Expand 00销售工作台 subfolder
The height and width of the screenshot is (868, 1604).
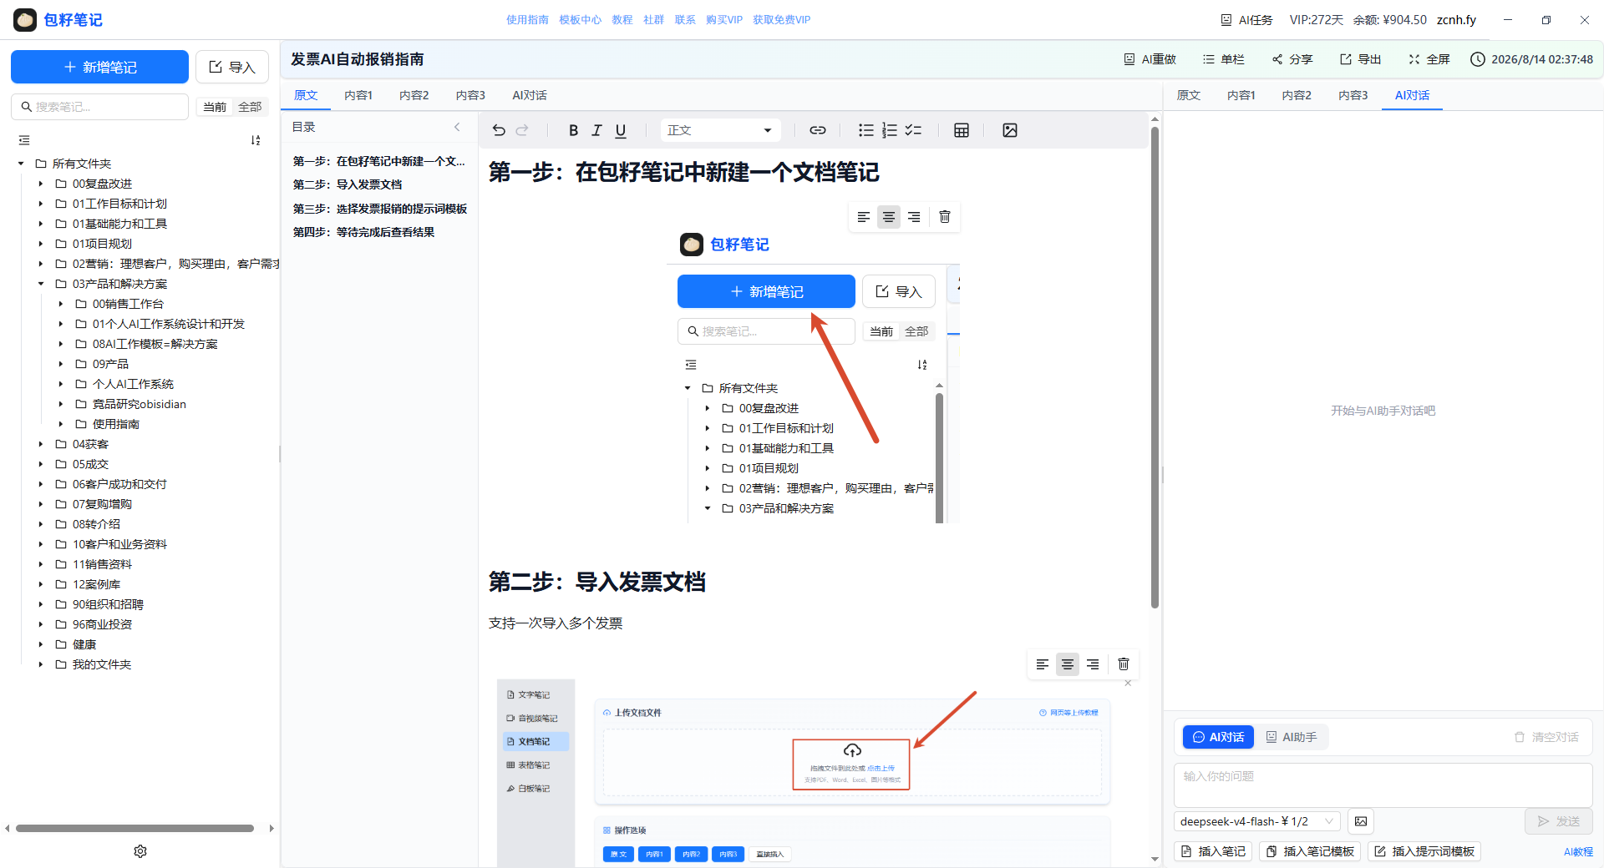[x=61, y=304]
